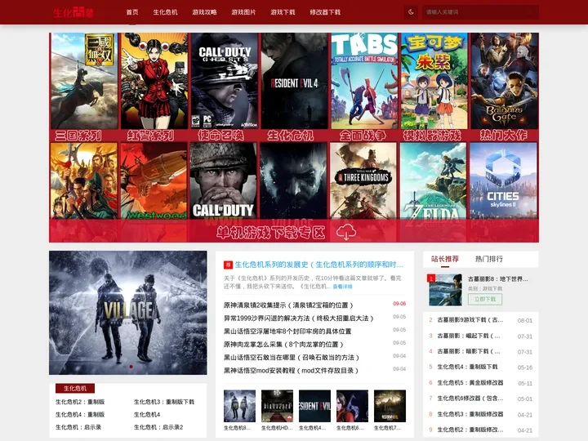Open the 原神清泉镇2收集提示 article
The image size is (588, 441).
(x=288, y=305)
